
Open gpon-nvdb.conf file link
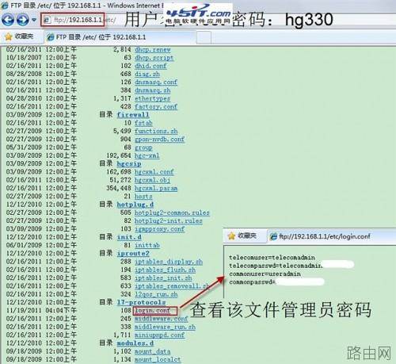[x=159, y=140]
